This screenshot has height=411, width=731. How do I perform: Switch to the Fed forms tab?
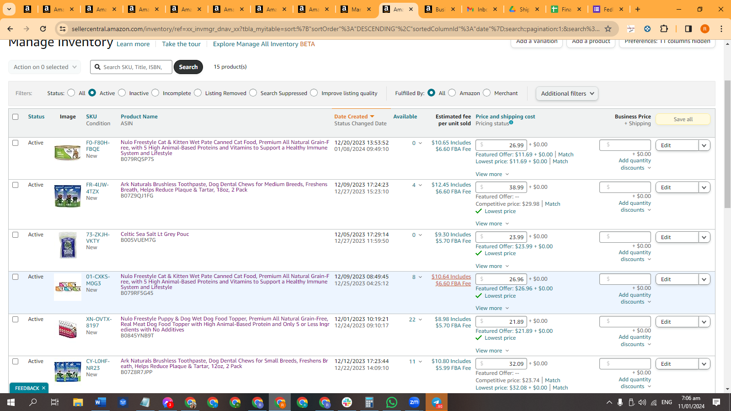coord(608,9)
